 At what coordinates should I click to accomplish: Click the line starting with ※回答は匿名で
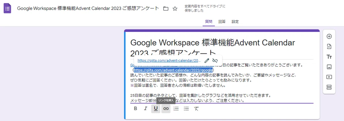point(178,85)
